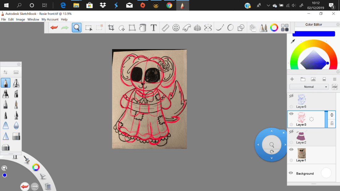The width and height of the screenshot is (340, 191).
Task: Select the Pencil brush in the brush palette
Action: pos(5,83)
